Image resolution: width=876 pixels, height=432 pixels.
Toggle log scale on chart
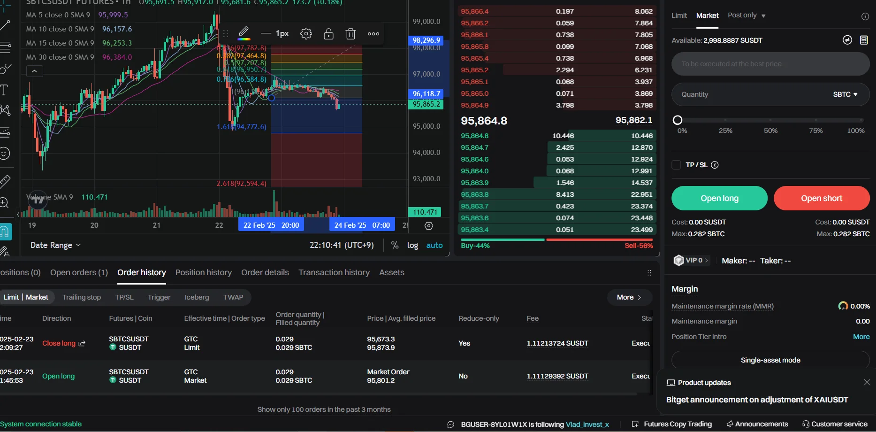412,245
